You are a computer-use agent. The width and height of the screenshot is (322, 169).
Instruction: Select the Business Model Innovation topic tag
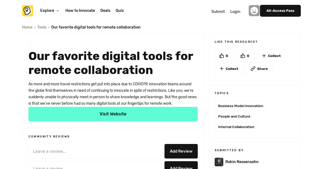[x=240, y=106]
